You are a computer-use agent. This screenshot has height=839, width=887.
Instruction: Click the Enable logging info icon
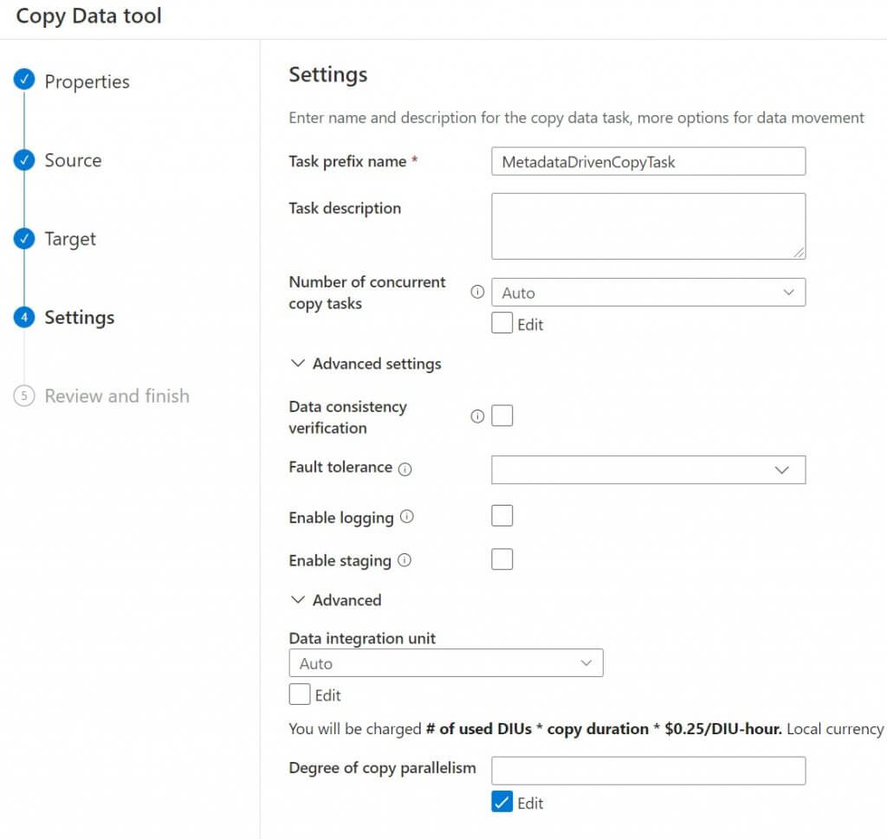[x=406, y=518]
